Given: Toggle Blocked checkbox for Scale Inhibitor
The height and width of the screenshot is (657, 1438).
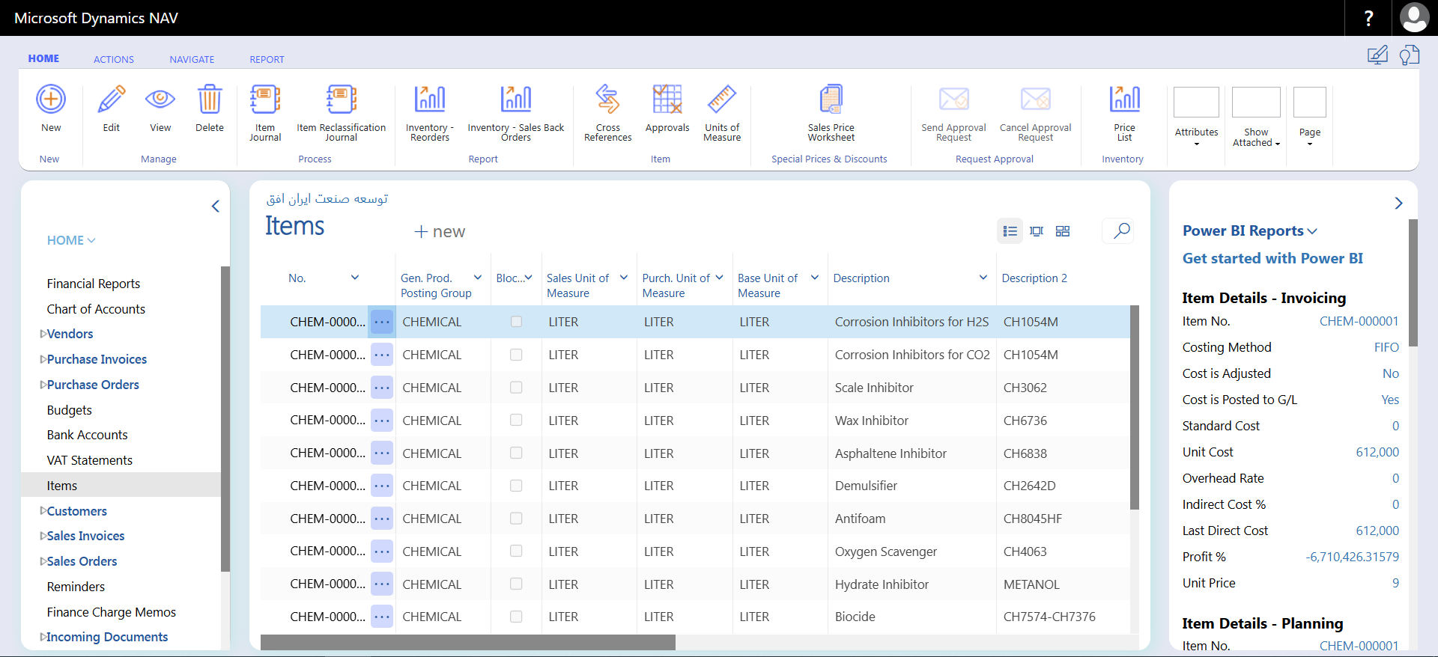Looking at the screenshot, I should 516,388.
